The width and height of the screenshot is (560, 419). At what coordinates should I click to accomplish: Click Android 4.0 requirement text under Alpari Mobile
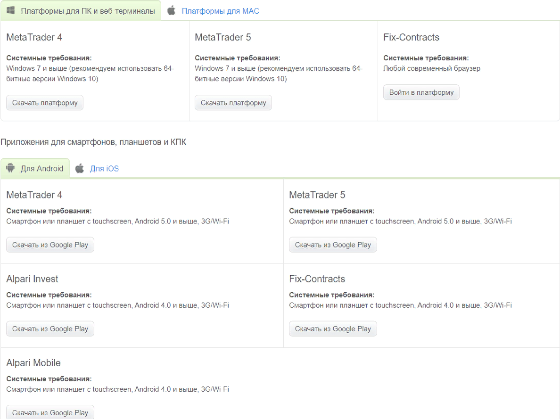117,389
